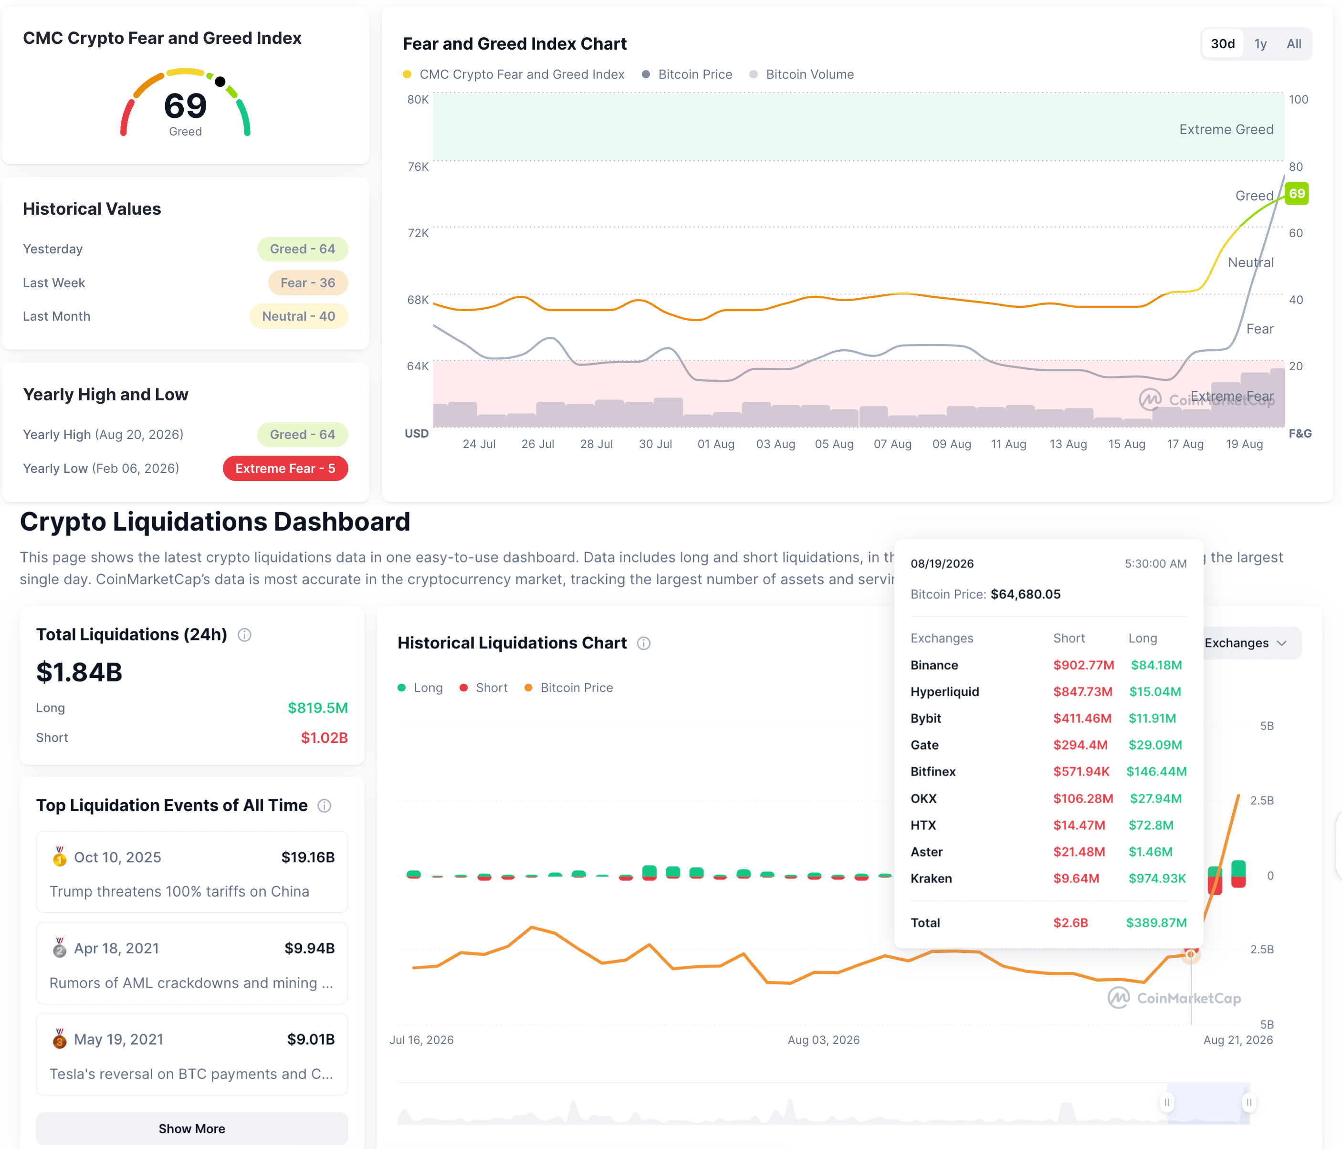The height and width of the screenshot is (1149, 1342).
Task: Click the Total $2.6B short value
Action: (1070, 923)
